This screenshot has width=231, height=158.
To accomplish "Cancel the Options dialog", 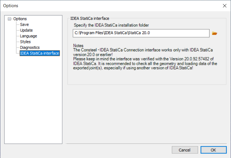I will [185, 150].
